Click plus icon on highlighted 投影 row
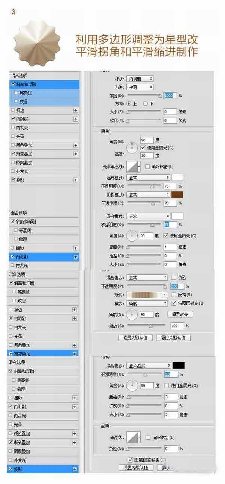The width and height of the screenshot is (225, 484). pyautogui.click(x=75, y=469)
